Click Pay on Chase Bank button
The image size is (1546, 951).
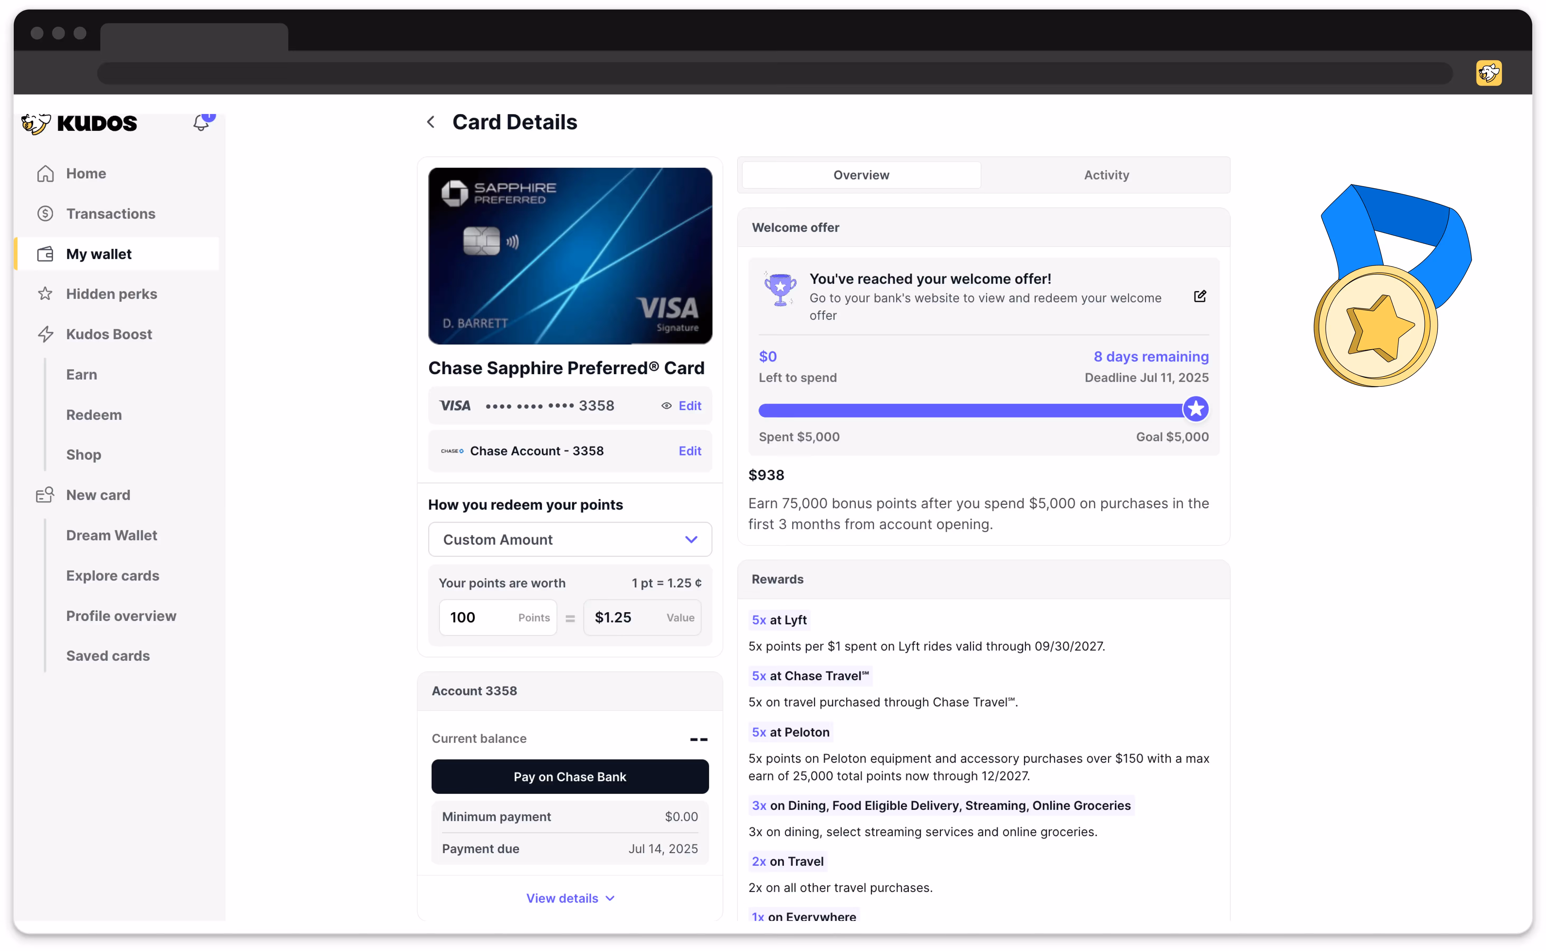[569, 777]
